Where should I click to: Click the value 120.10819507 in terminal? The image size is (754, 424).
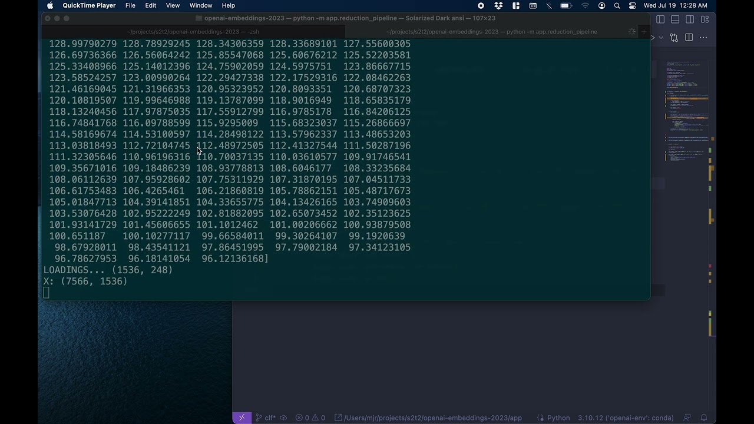coord(83,101)
